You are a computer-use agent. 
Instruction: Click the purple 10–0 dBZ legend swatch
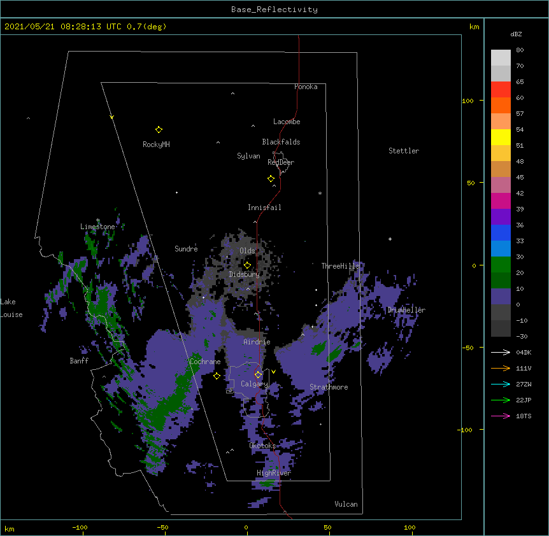click(x=501, y=297)
